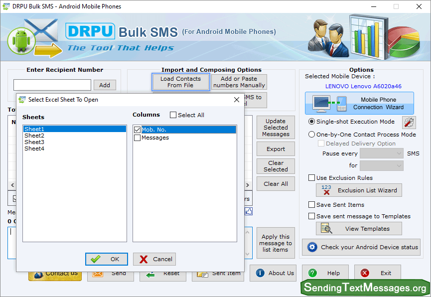Enable Save Sent Items
Screen dimensions: 431x297
point(311,205)
